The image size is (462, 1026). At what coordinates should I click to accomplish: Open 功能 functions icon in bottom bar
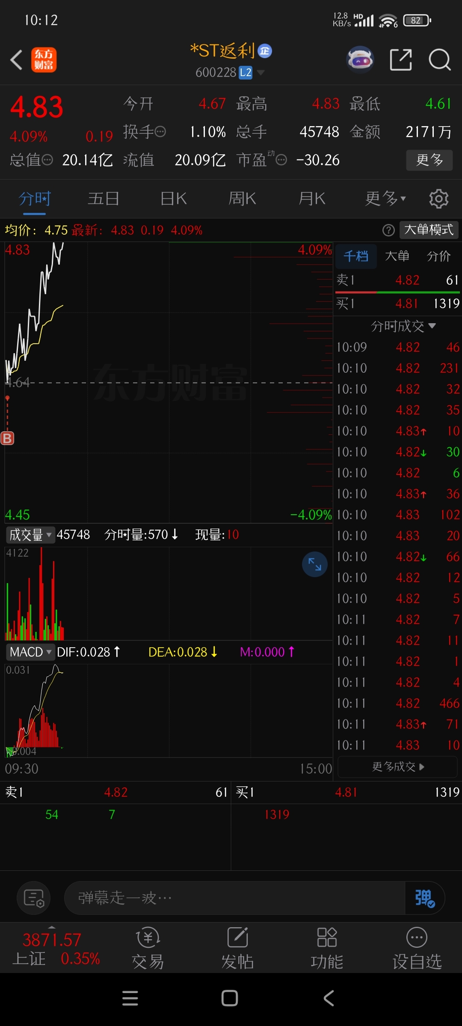click(327, 948)
